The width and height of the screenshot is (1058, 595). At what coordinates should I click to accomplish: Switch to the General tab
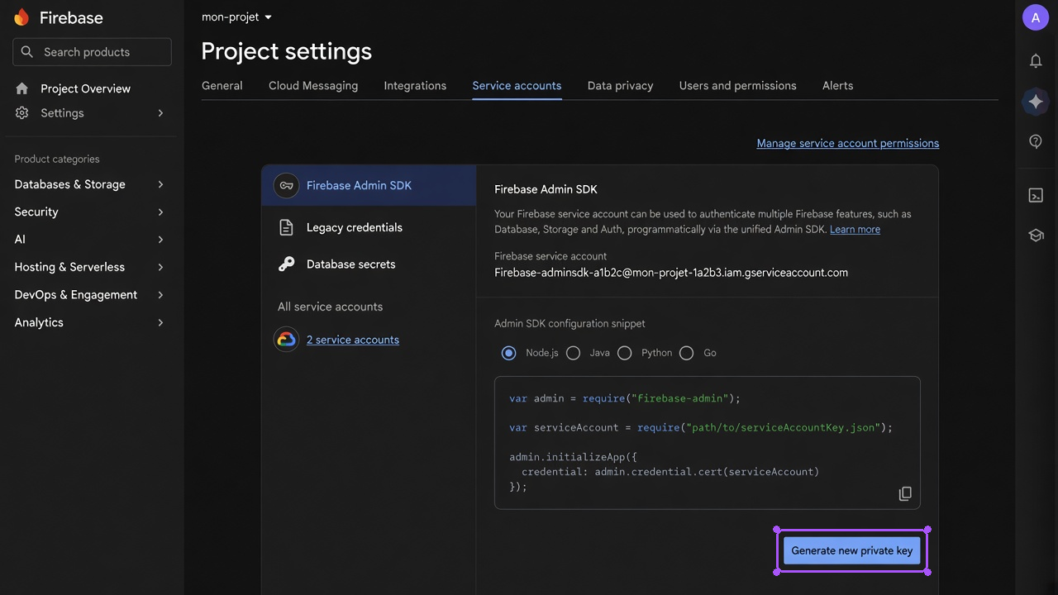(222, 86)
